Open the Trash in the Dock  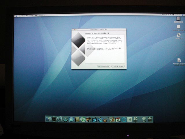(x=150, y=119)
